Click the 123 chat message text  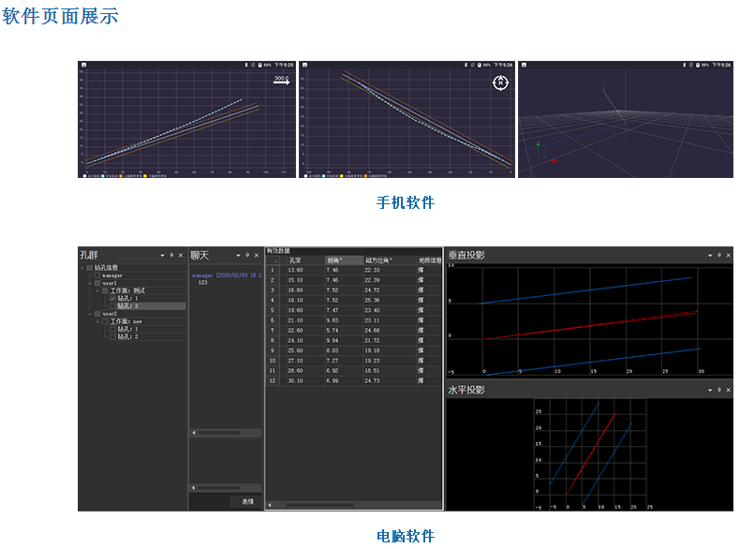click(203, 282)
